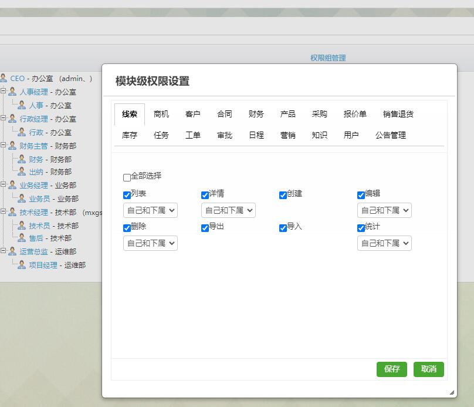Click the 取消 button
Image resolution: width=474 pixels, height=407 pixels.
click(x=428, y=369)
